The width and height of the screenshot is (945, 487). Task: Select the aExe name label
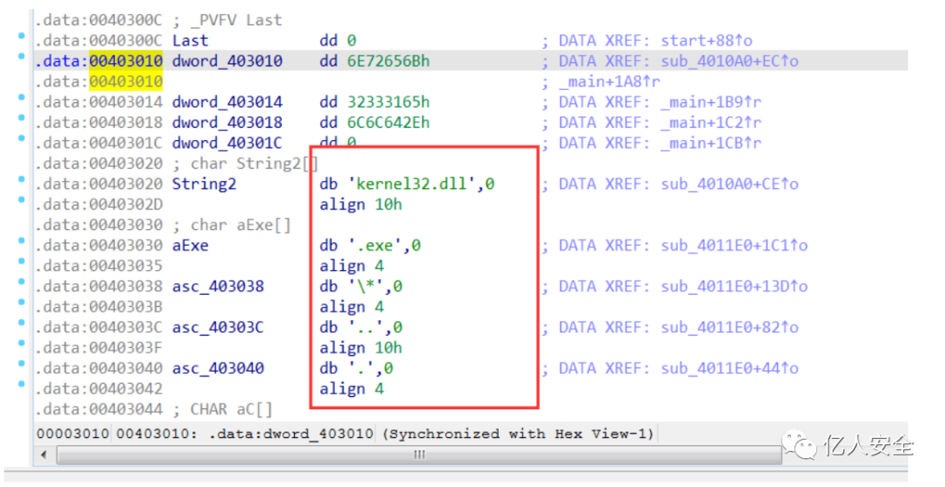click(x=191, y=245)
